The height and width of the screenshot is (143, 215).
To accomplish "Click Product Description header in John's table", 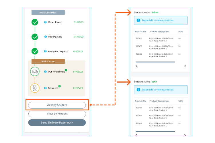I will click(159, 101).
